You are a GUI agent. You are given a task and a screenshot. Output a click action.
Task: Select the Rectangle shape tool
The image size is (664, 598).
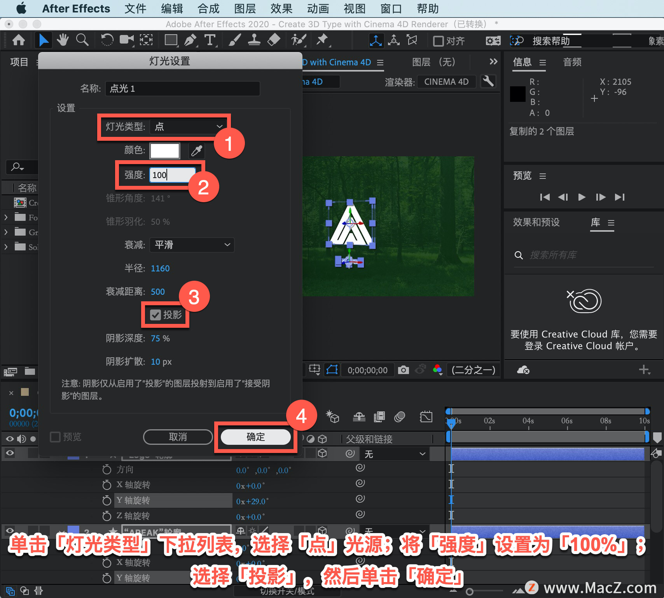pos(171,40)
